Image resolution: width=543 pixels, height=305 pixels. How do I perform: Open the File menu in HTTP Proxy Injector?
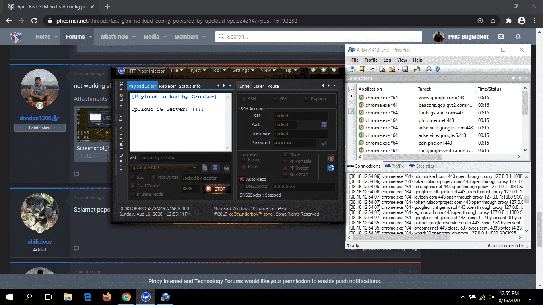tap(177, 70)
